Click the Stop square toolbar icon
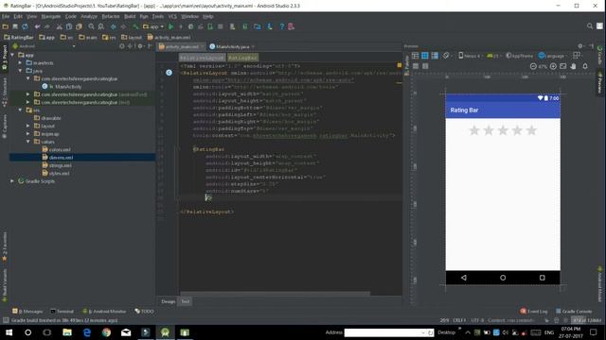 tap(221, 26)
